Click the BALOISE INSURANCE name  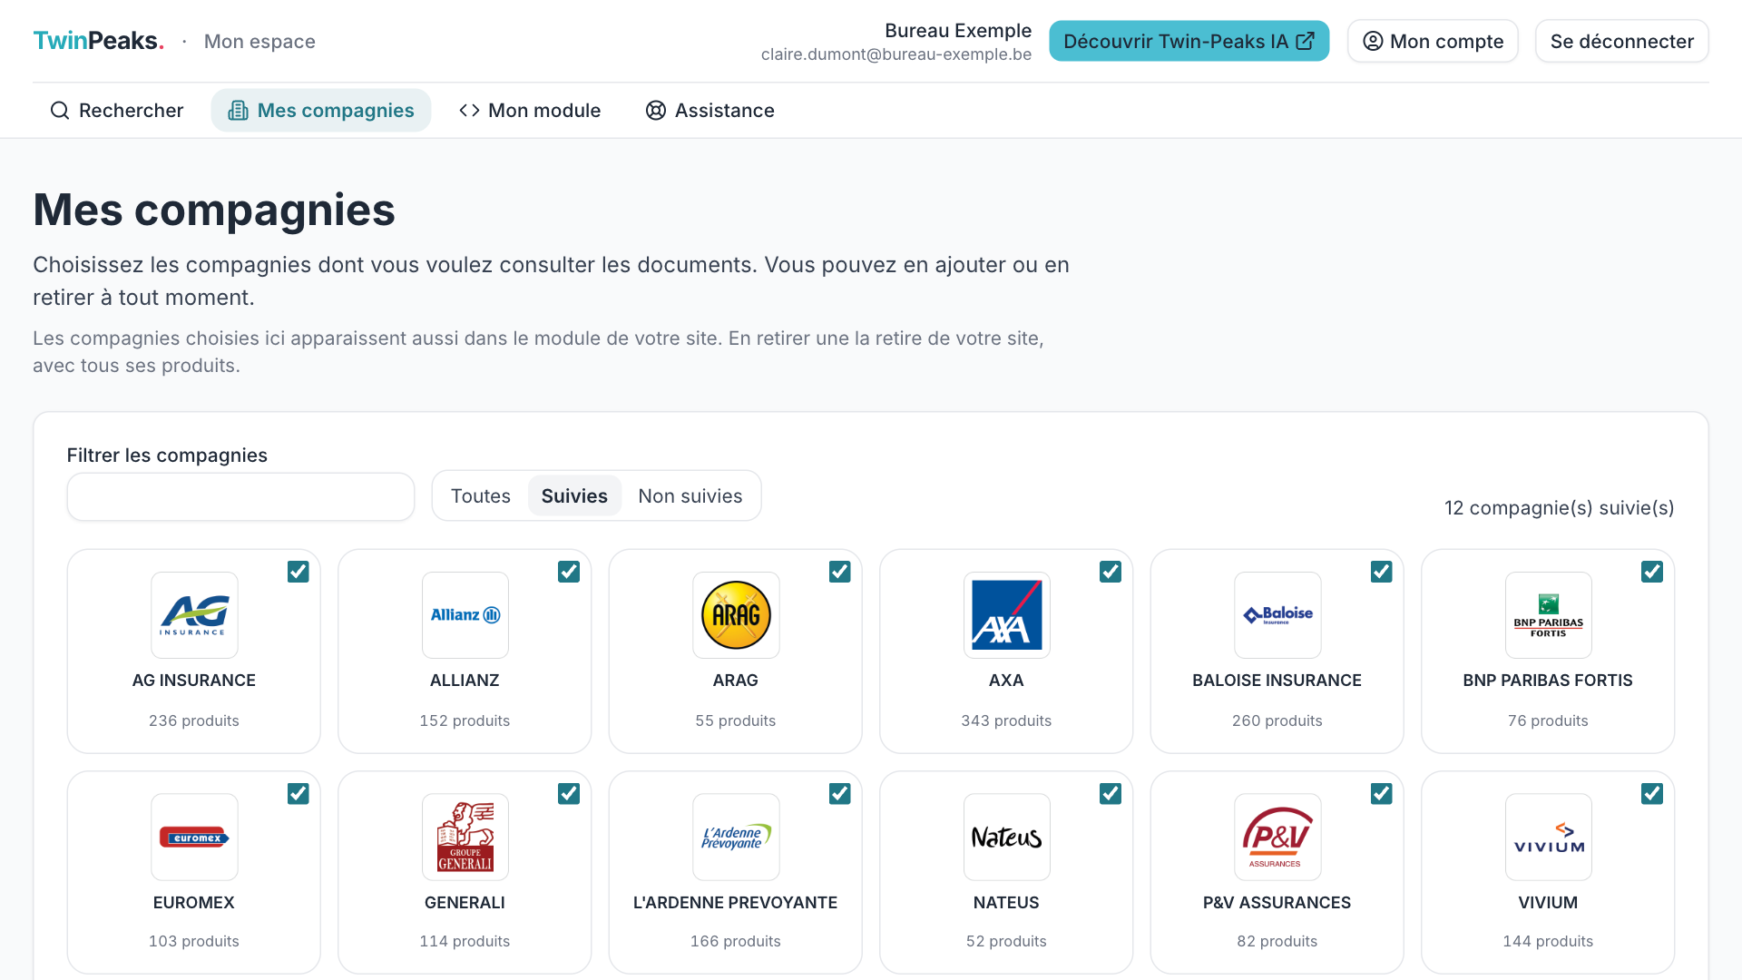tap(1277, 681)
